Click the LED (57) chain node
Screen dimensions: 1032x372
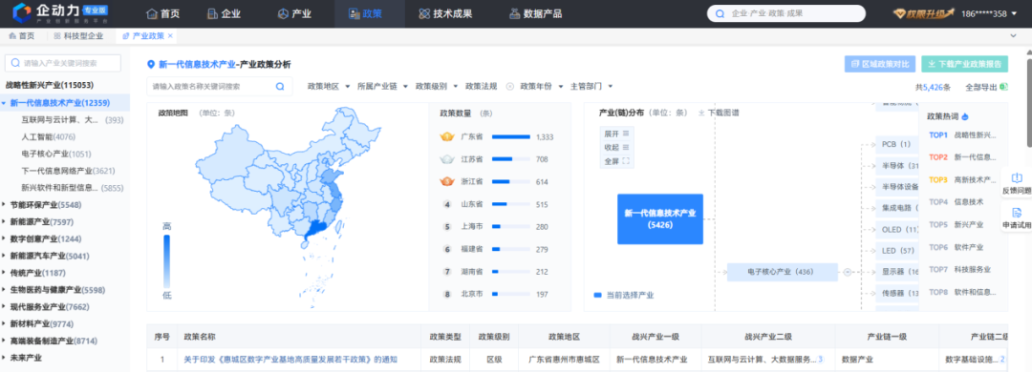click(x=897, y=251)
